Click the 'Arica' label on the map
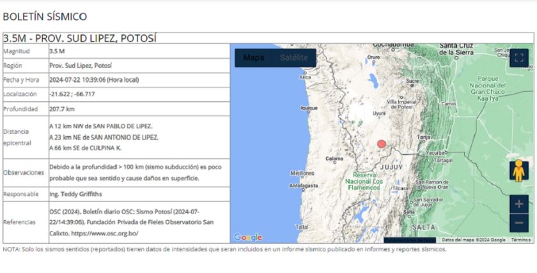The image size is (537, 273). coord(305,77)
